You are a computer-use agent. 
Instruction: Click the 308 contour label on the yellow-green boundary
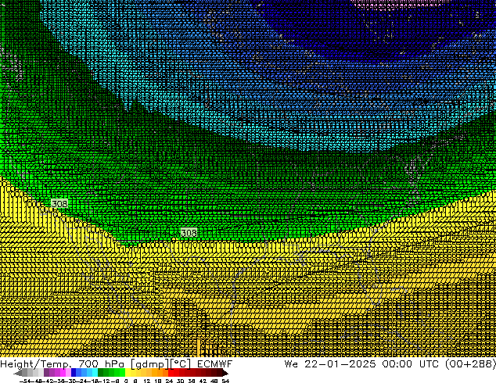point(189,233)
